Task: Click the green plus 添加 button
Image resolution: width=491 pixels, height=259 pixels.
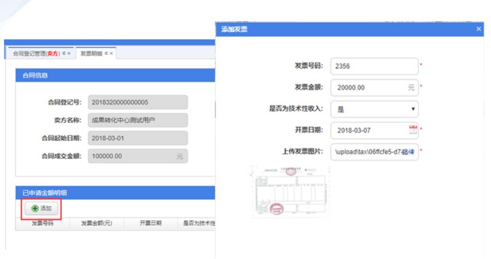Action: pyautogui.click(x=41, y=209)
